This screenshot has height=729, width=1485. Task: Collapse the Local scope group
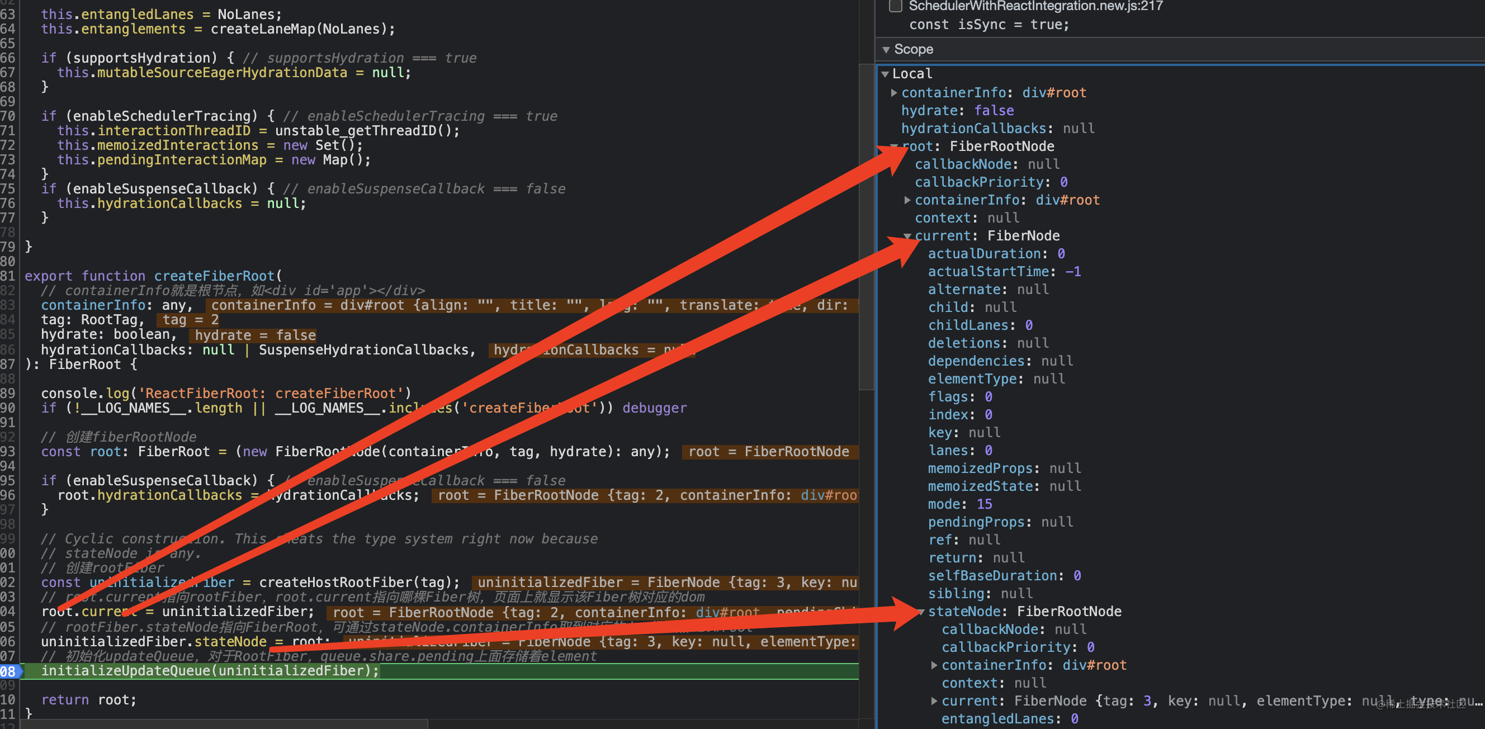885,74
